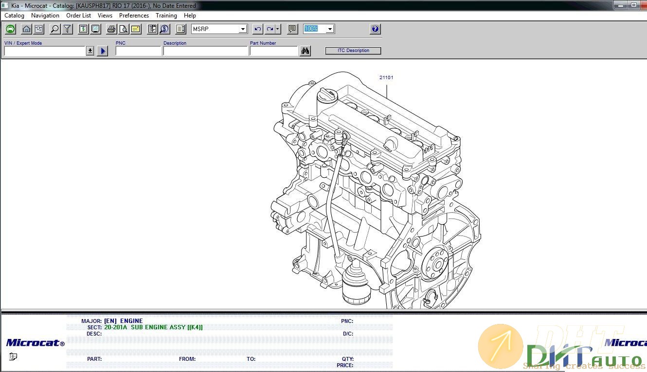This screenshot has width=647, height=372.
Task: Click the undo back arrow icon
Action: [x=258, y=29]
